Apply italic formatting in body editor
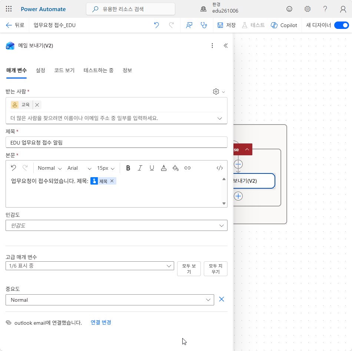The height and width of the screenshot is (351, 352). pyautogui.click(x=140, y=168)
